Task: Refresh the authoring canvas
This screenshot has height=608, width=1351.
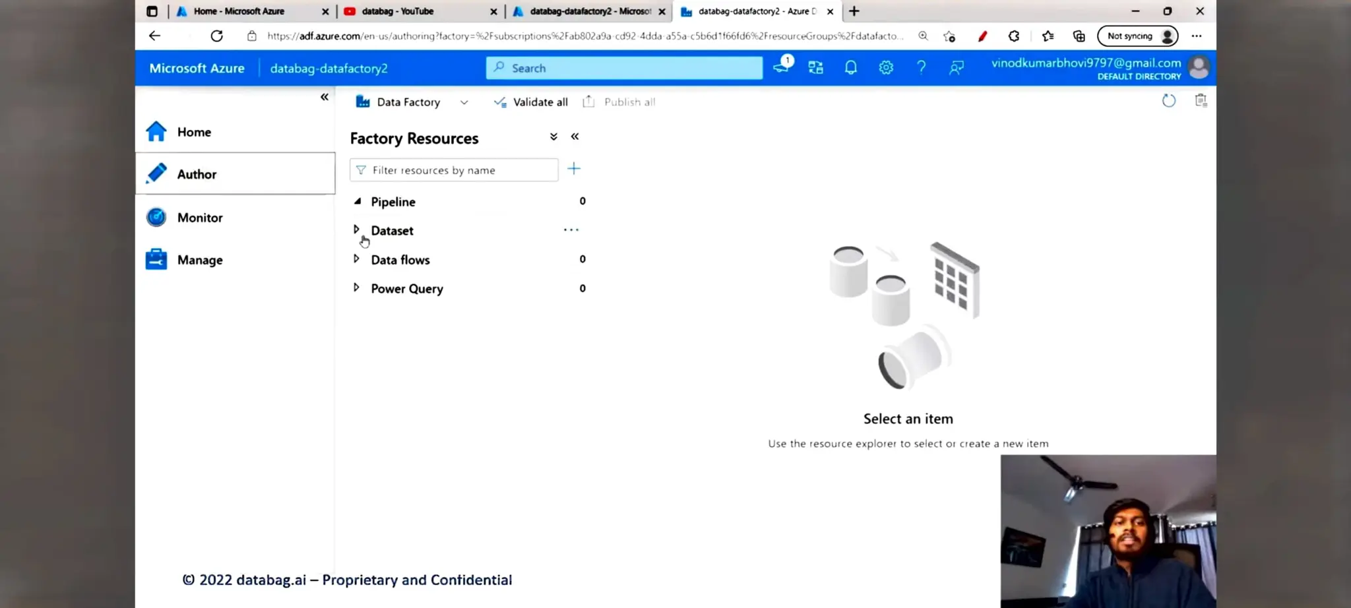Action: pos(1168,101)
